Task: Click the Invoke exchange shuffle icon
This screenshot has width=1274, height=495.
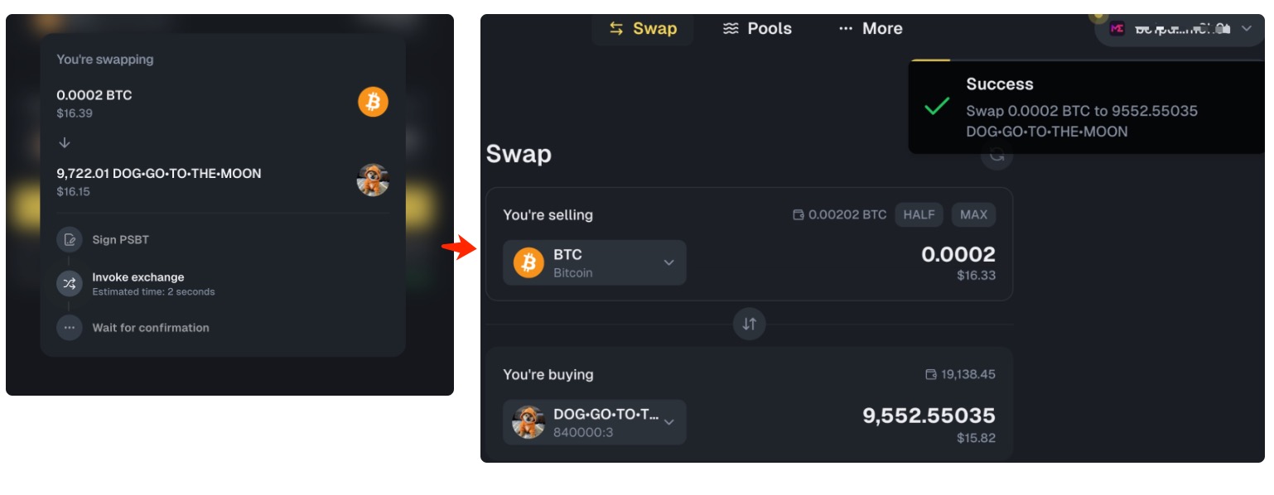Action: click(70, 284)
